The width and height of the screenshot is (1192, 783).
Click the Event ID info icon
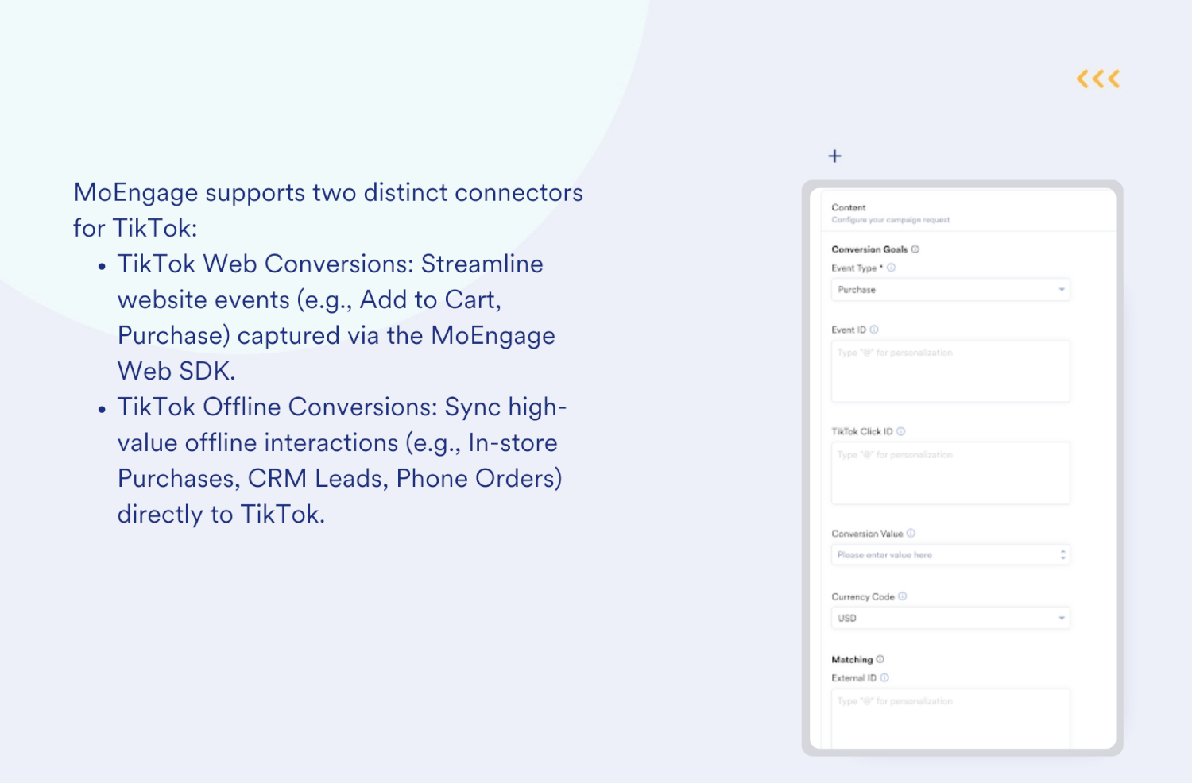[874, 329]
